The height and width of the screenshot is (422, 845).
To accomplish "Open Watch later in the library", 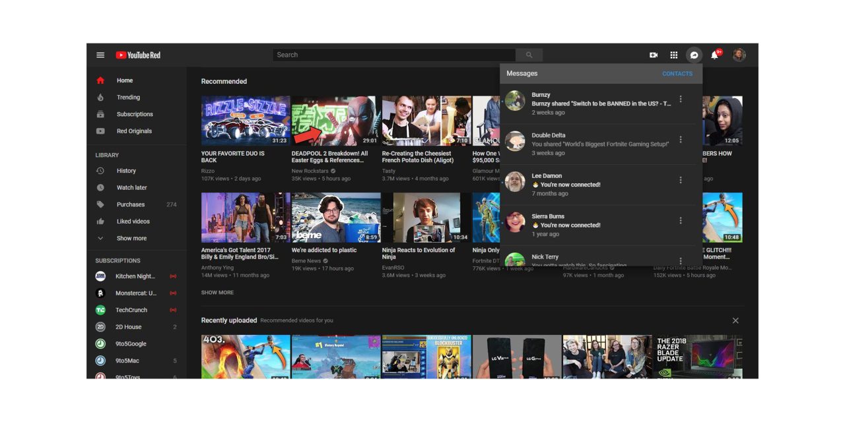I will point(131,188).
